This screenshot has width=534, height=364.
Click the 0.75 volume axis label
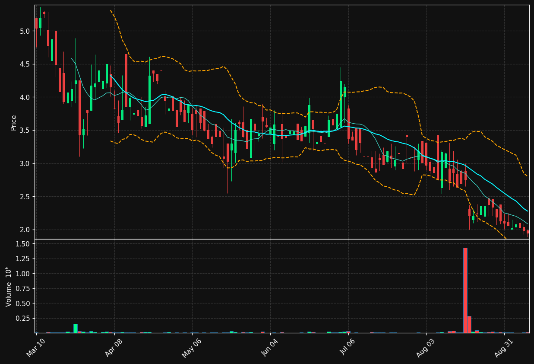[23, 289]
